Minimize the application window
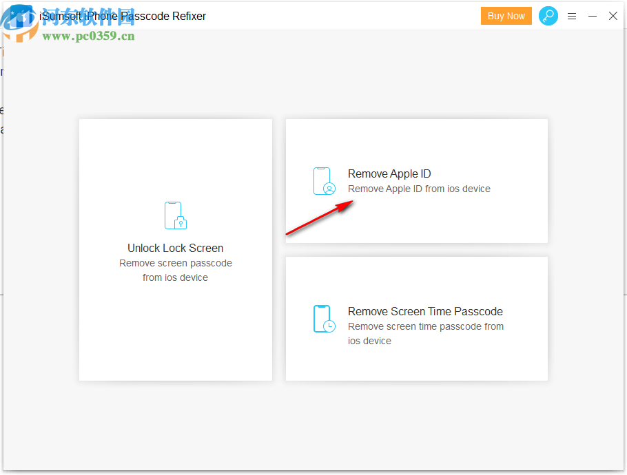The width and height of the screenshot is (627, 475). tap(593, 16)
